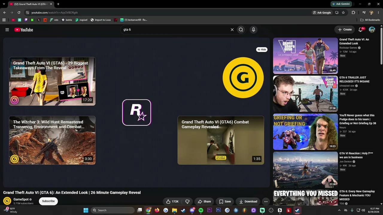Open ohnepixel's GTA 6 trailer thumbnail
This screenshot has height=215, width=383.
pyautogui.click(x=305, y=93)
